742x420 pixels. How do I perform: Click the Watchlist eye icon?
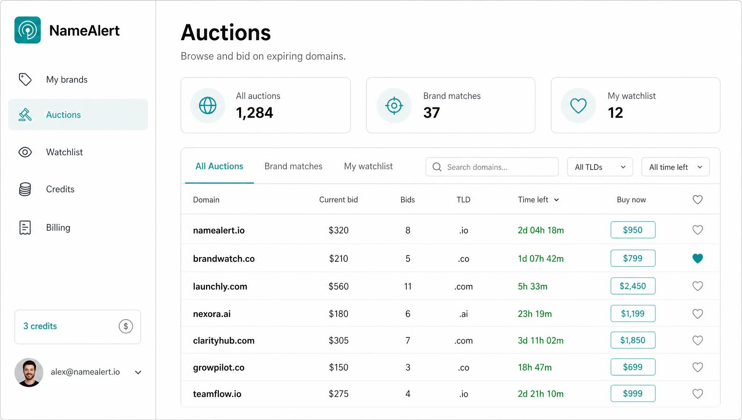[25, 152]
